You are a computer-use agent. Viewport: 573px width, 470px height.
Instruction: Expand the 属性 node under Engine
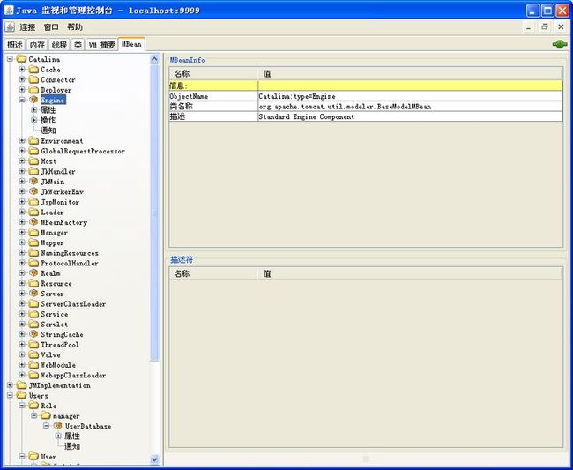pyautogui.click(x=34, y=109)
